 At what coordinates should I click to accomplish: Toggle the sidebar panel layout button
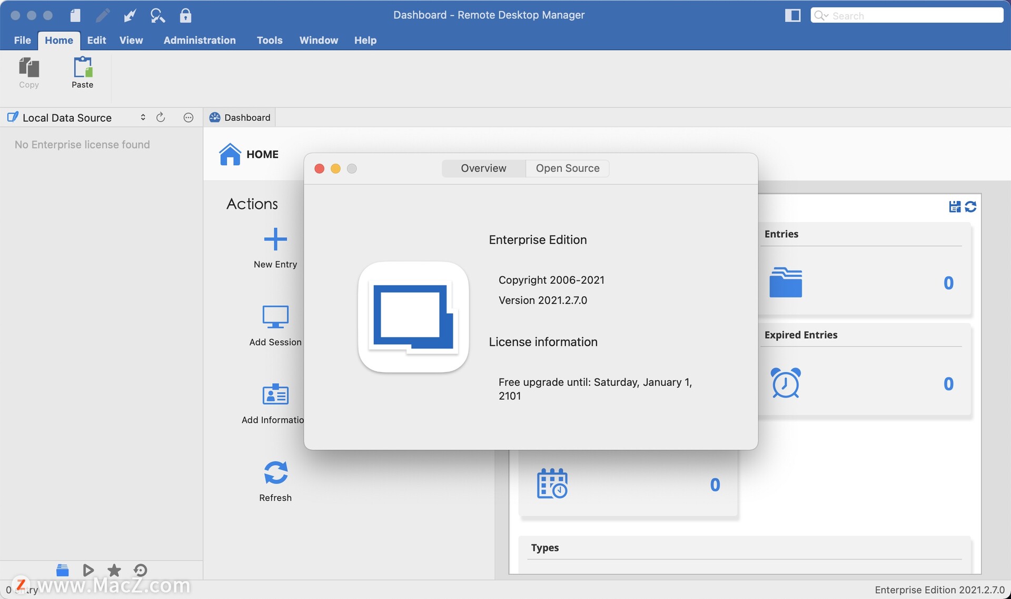click(x=793, y=15)
